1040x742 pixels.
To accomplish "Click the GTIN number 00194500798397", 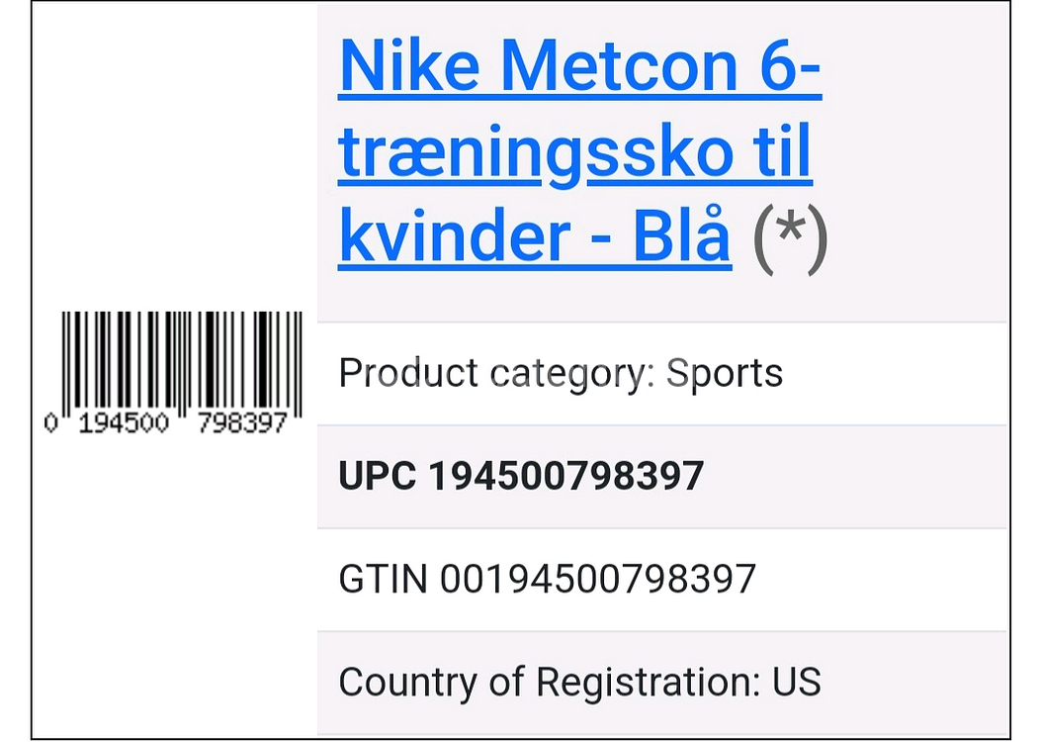I will point(597,580).
